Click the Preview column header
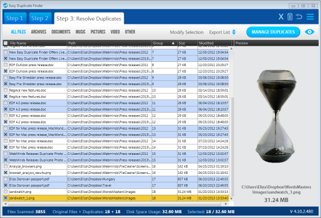321x218 pixels. (x=276, y=43)
